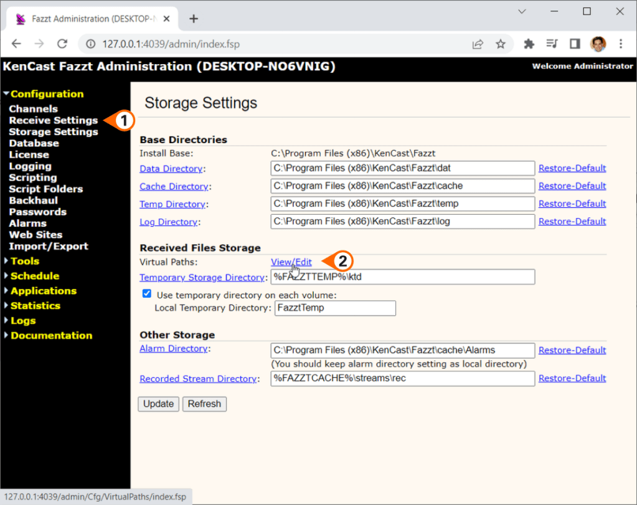Viewport: 637px width, 505px height.
Task: Click the browser forward arrow
Action: tap(39, 44)
